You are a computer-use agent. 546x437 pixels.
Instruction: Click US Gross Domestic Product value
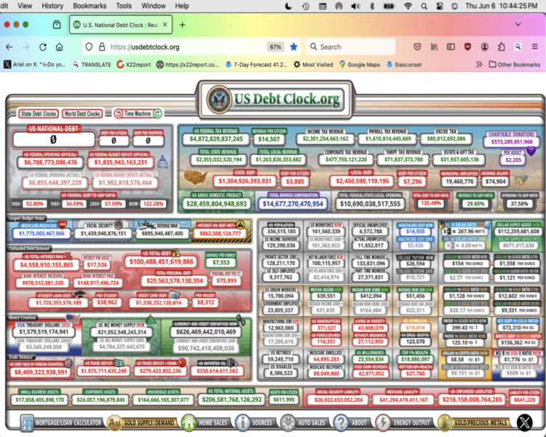(216, 204)
